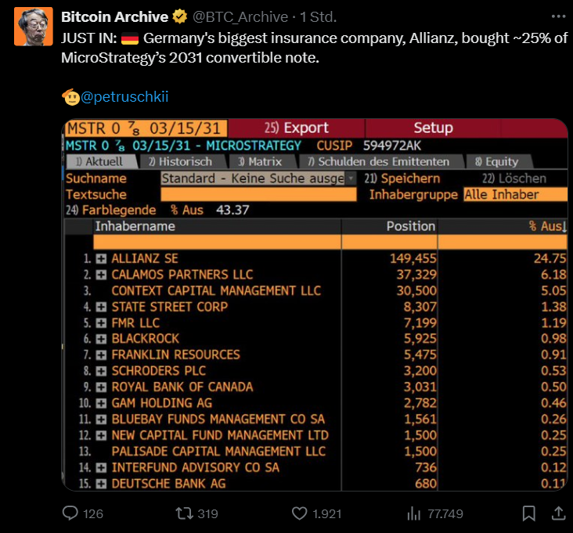Click the share post icon

tap(558, 513)
